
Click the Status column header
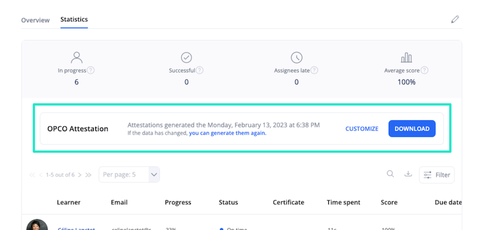[229, 202]
